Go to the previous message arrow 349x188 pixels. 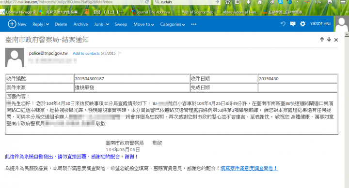pyautogui.click(x=322, y=40)
